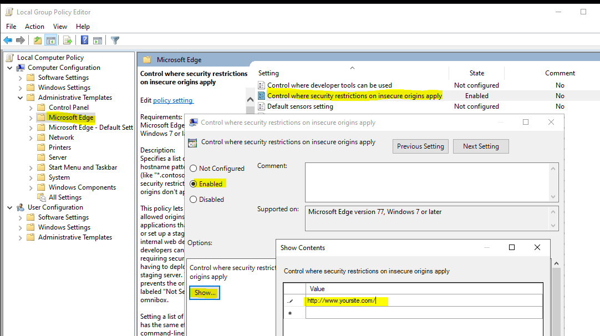Image resolution: width=600 pixels, height=336 pixels.
Task: Choose the Enabled radio option
Action: click(194, 184)
